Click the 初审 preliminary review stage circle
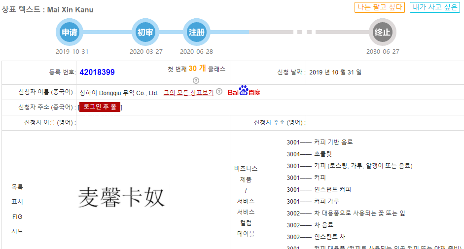 (145, 32)
